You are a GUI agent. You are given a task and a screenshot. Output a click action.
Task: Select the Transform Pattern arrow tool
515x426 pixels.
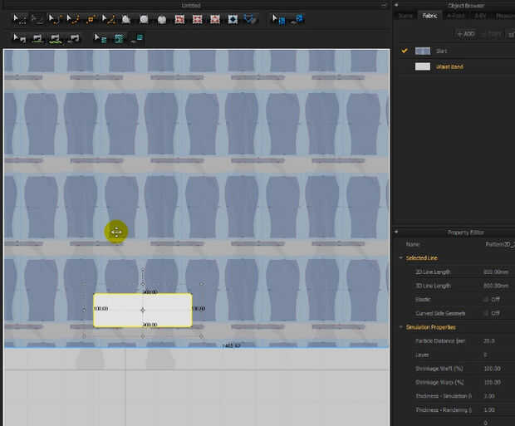[18, 18]
